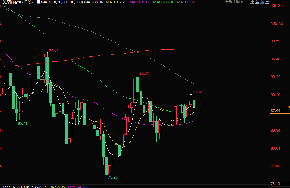Click the MA5:88.06 indicator value
The width and height of the screenshot is (290, 188).
94,2
